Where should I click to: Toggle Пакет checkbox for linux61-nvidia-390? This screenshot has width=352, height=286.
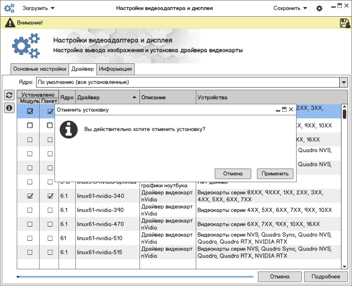coord(50,210)
